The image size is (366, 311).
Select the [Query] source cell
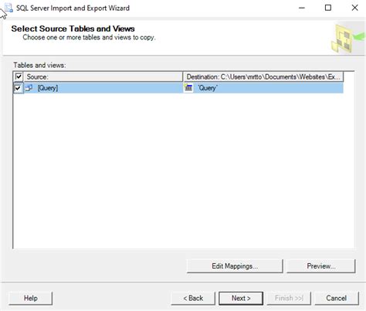(x=103, y=88)
